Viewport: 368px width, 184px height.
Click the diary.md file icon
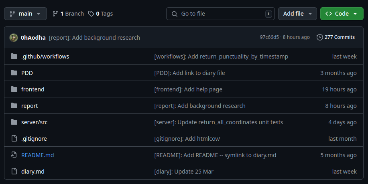tap(14, 171)
